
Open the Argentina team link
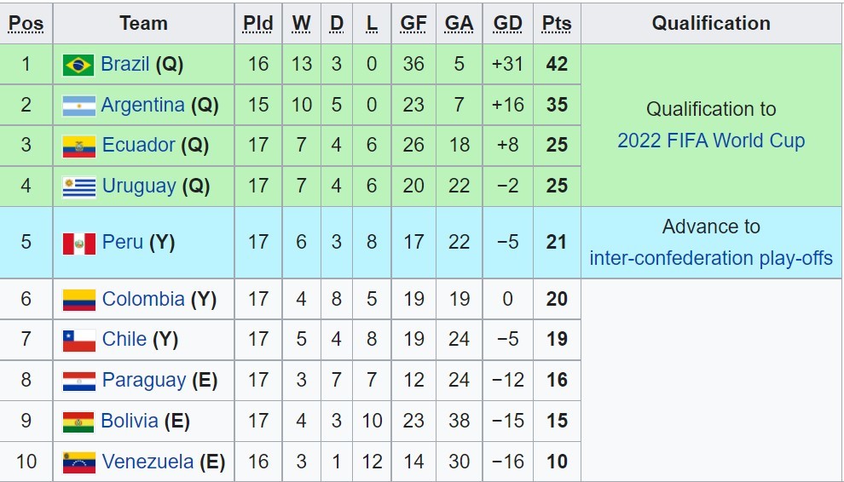coord(142,105)
